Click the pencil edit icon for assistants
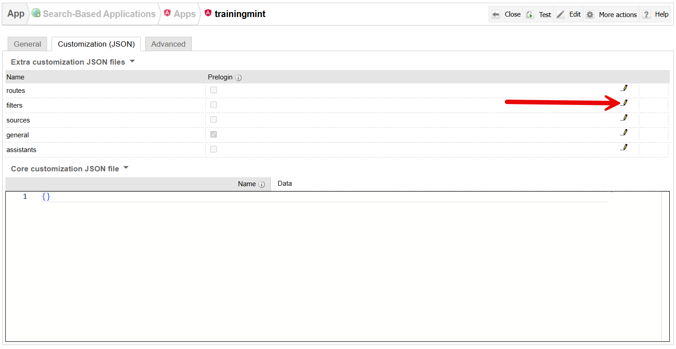This screenshot has height=349, width=676. [624, 148]
